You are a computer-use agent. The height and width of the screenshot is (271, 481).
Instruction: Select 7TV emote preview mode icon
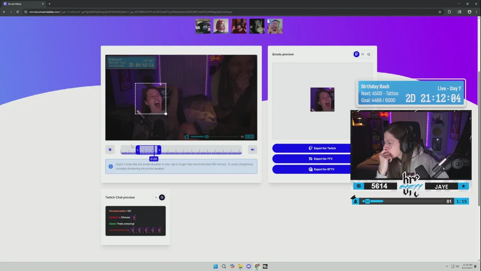pyautogui.click(x=363, y=54)
